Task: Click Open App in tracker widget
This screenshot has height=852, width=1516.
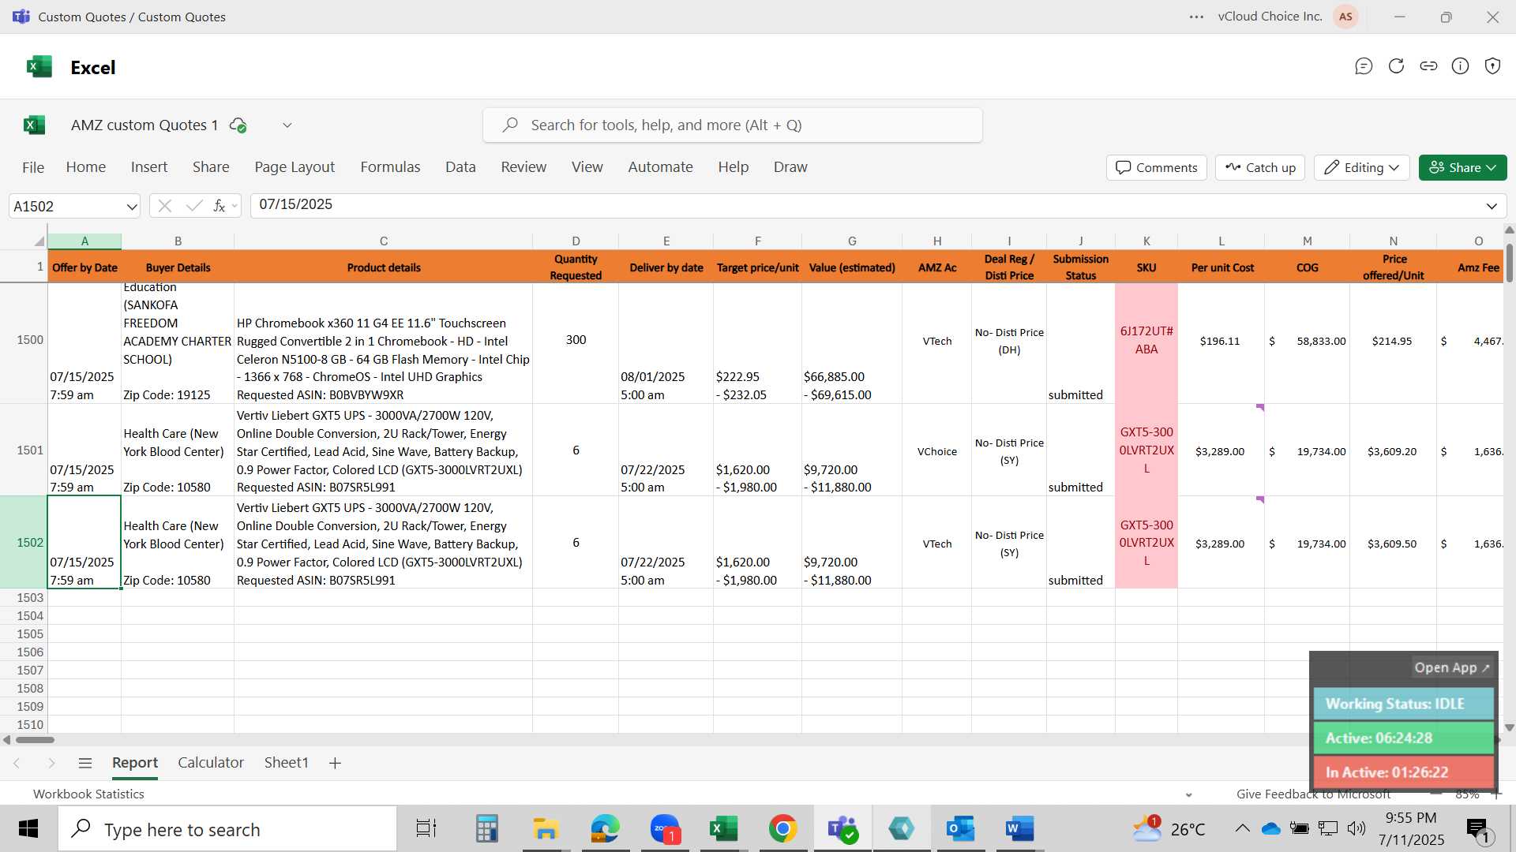Action: [x=1452, y=667]
